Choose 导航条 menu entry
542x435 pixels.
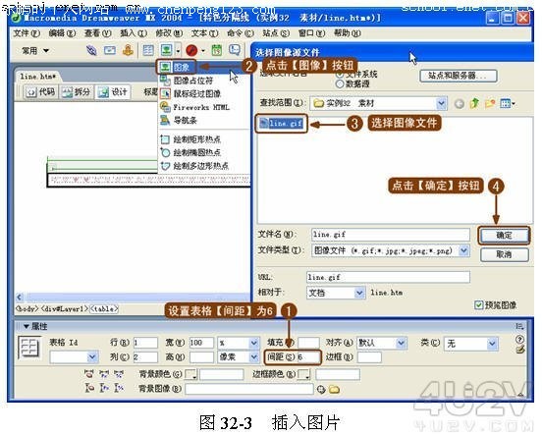[179, 121]
